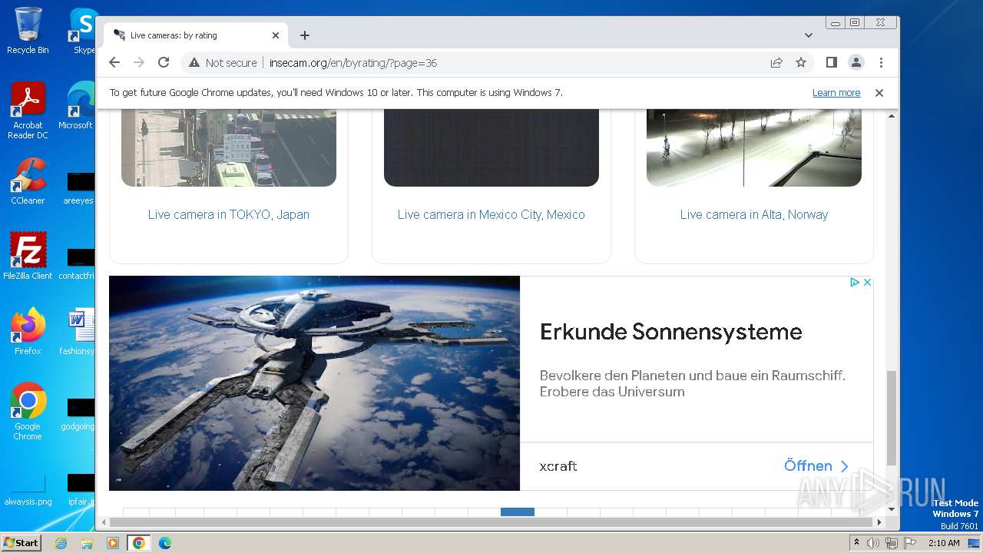Click the vertical page scrollbar thumb

[891, 418]
